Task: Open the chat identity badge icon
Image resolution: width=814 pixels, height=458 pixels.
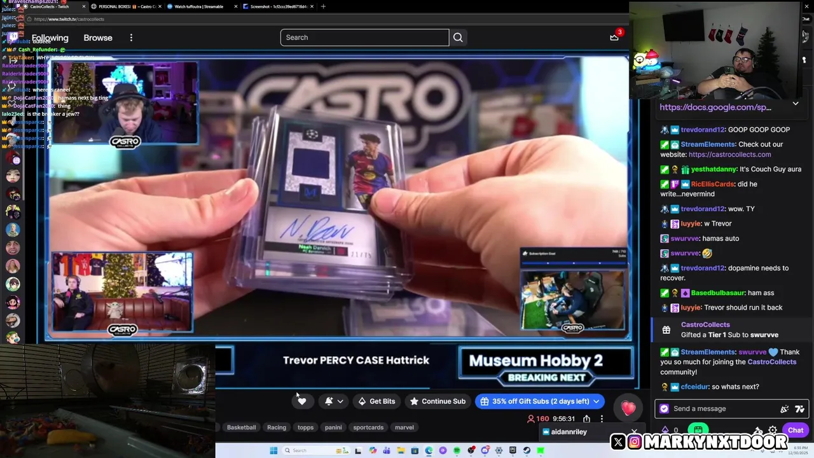Action: coord(665,409)
